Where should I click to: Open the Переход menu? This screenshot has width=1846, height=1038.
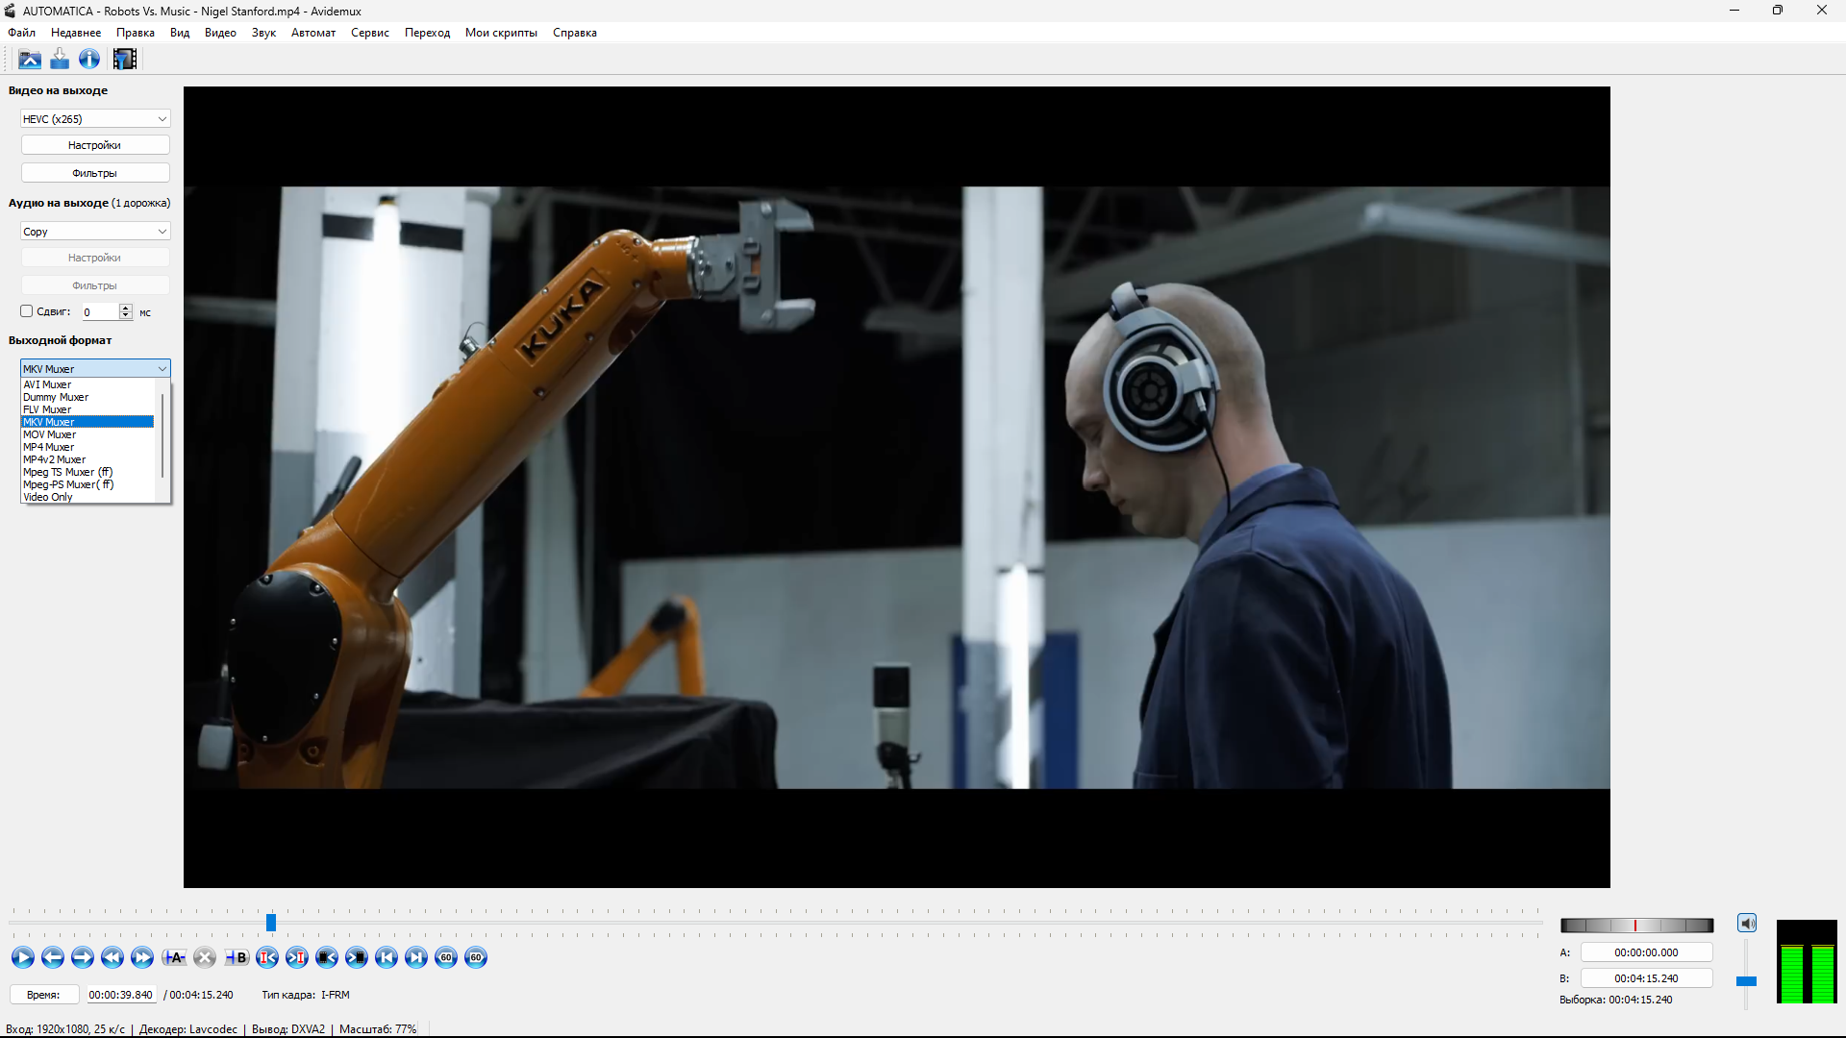427,33
